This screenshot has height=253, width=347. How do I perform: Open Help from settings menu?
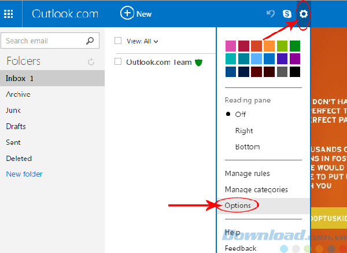232,233
